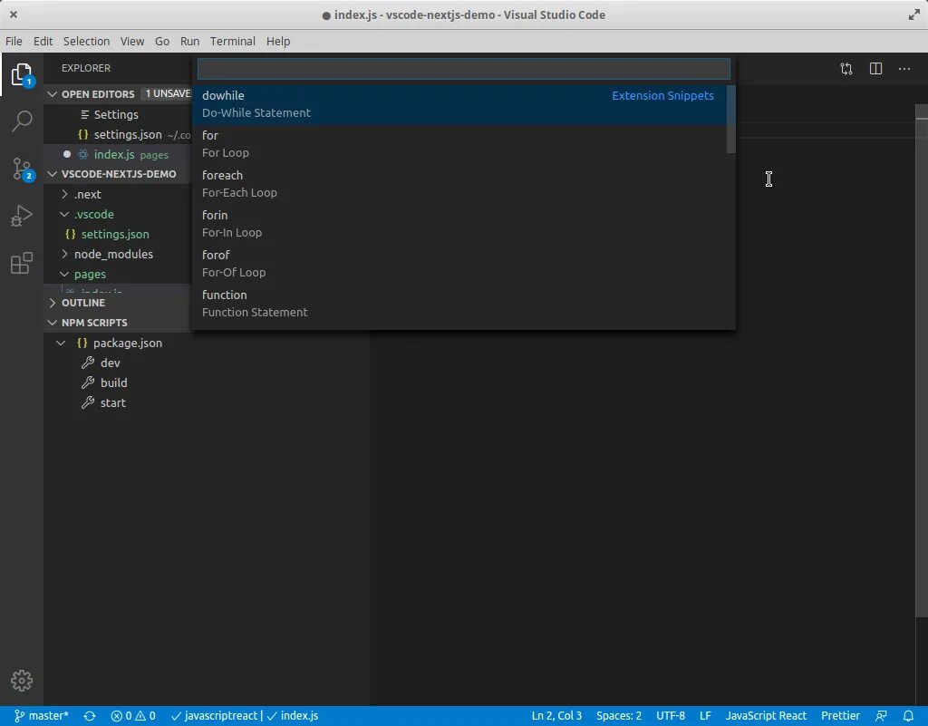928x726 pixels.
Task: Open Source Control view with badge 2
Action: (22, 169)
